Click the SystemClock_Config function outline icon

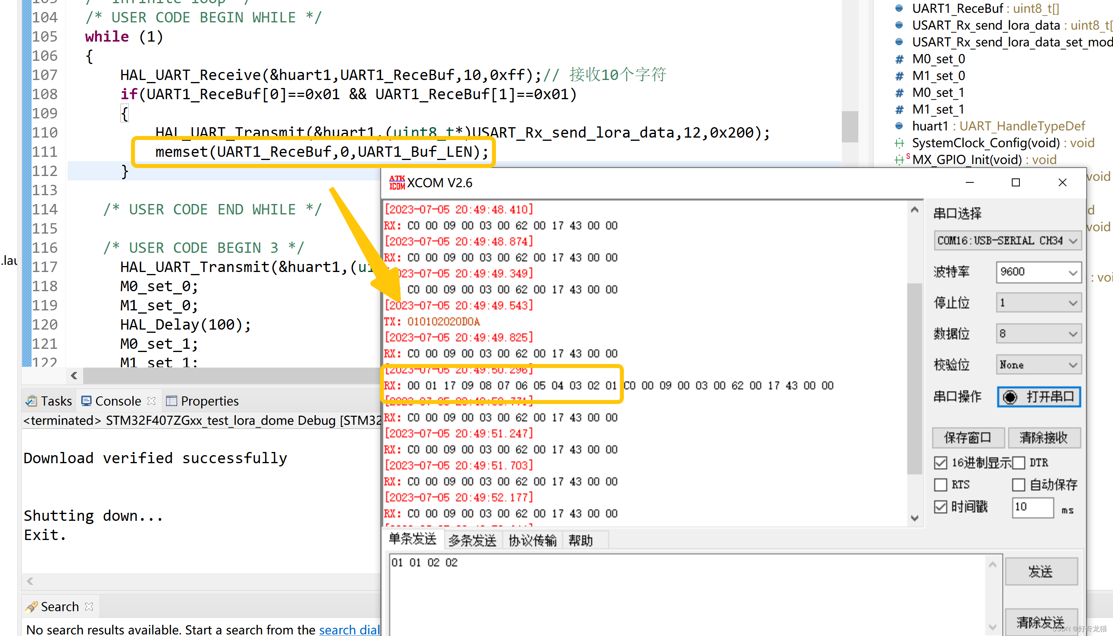(899, 143)
